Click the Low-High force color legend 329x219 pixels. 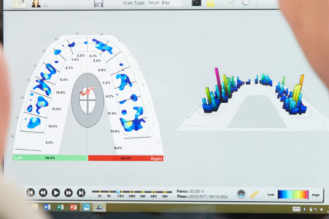293,194
